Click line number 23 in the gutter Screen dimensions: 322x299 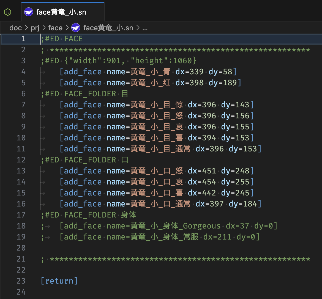click(x=21, y=281)
